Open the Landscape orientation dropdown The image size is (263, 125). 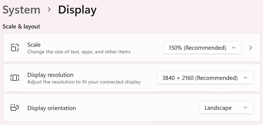click(x=226, y=108)
